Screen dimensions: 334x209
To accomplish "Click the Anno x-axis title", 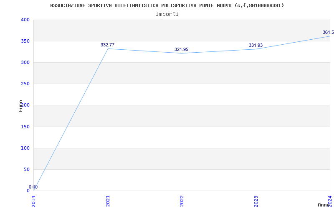I will point(324,205).
